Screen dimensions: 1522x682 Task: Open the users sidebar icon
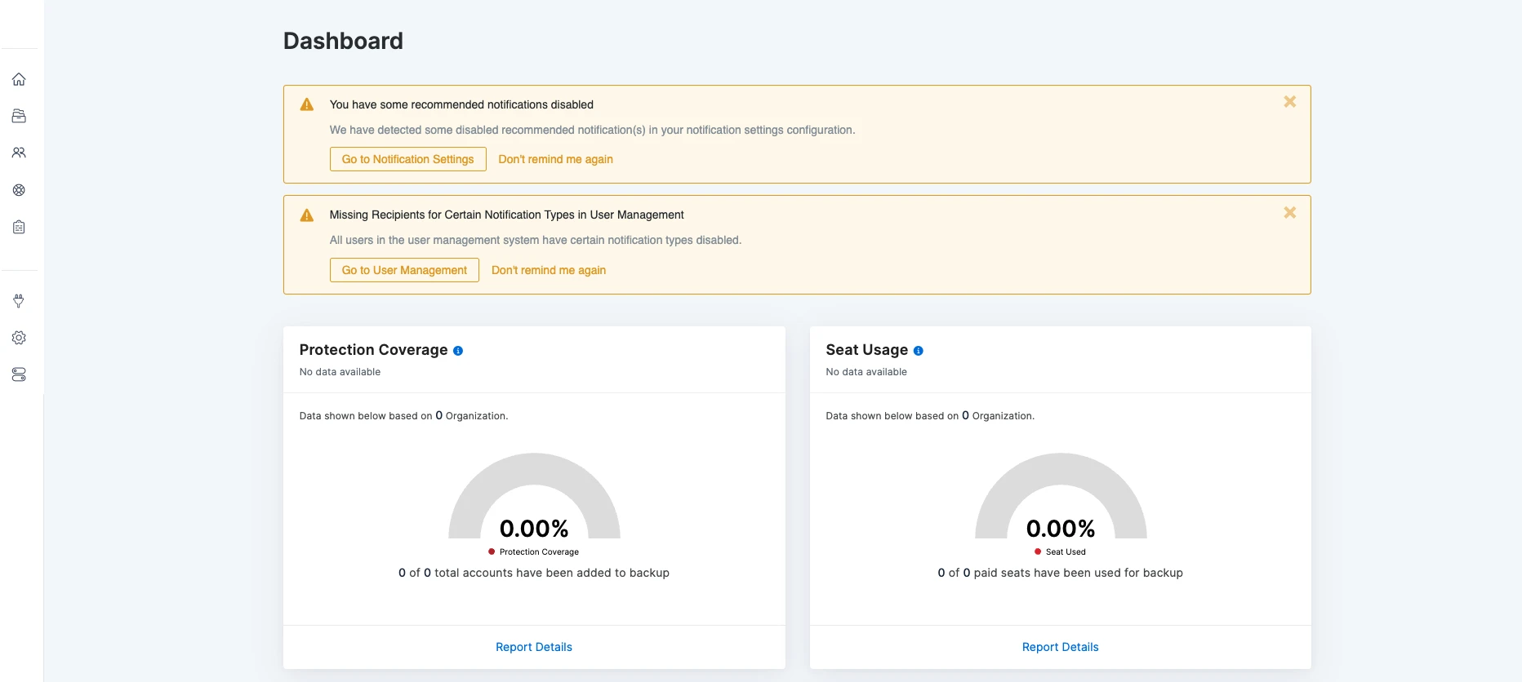pos(19,153)
